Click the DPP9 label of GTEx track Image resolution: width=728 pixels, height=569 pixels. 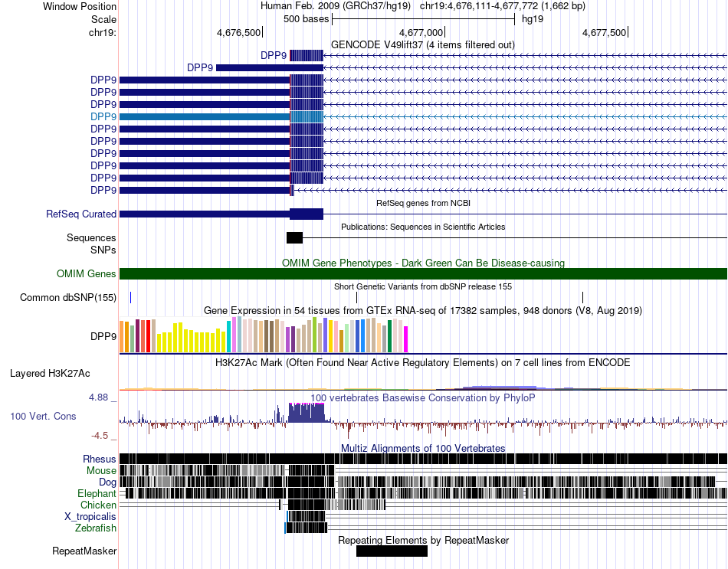(103, 336)
